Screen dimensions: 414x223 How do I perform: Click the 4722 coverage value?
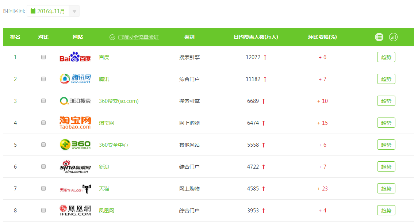(253, 167)
